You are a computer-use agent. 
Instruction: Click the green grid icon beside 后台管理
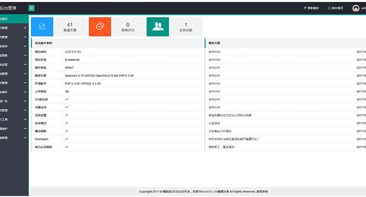click(x=32, y=8)
